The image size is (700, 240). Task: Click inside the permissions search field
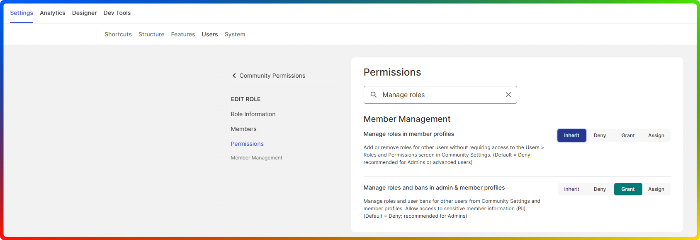pyautogui.click(x=440, y=95)
